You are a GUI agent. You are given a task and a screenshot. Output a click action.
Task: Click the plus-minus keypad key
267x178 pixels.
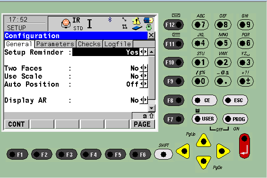(x=245, y=81)
